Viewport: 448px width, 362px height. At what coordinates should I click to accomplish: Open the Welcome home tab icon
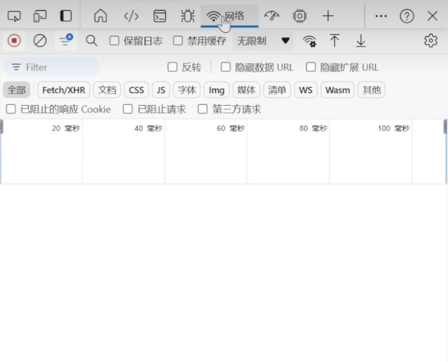pyautogui.click(x=101, y=16)
